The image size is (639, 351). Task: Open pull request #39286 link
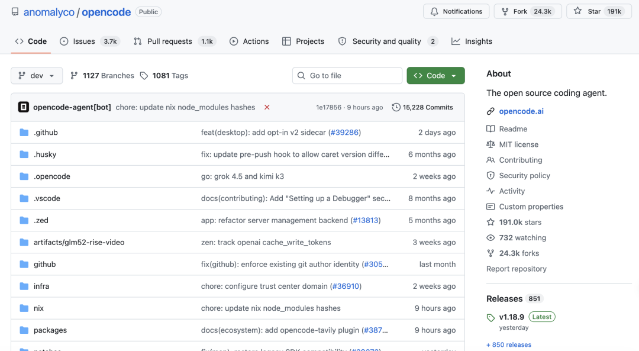[344, 133]
